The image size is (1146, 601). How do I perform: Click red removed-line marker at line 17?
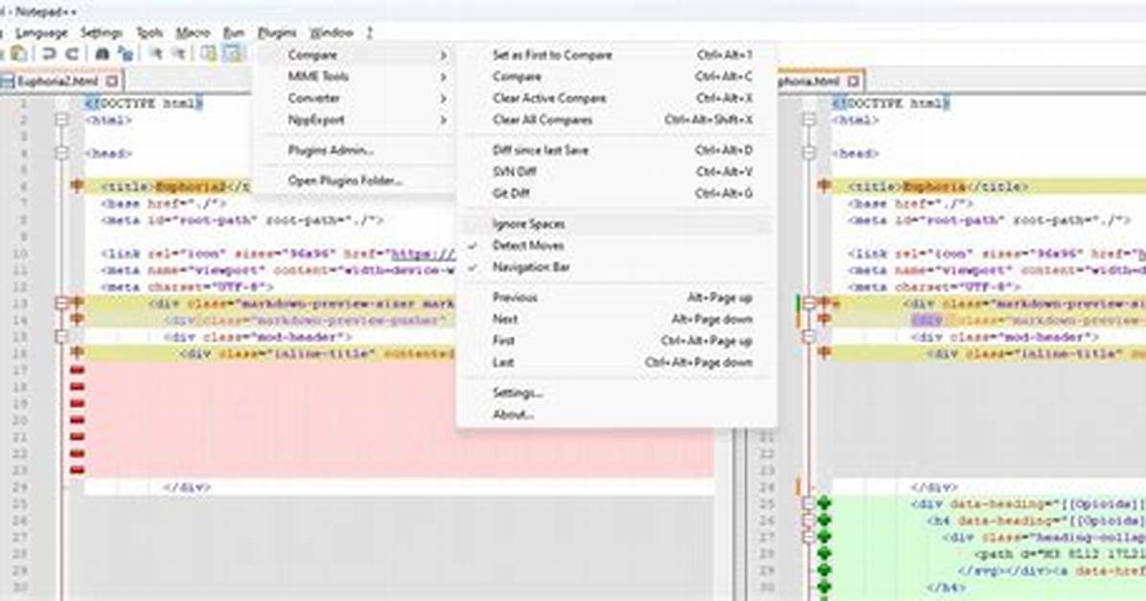[x=77, y=370]
